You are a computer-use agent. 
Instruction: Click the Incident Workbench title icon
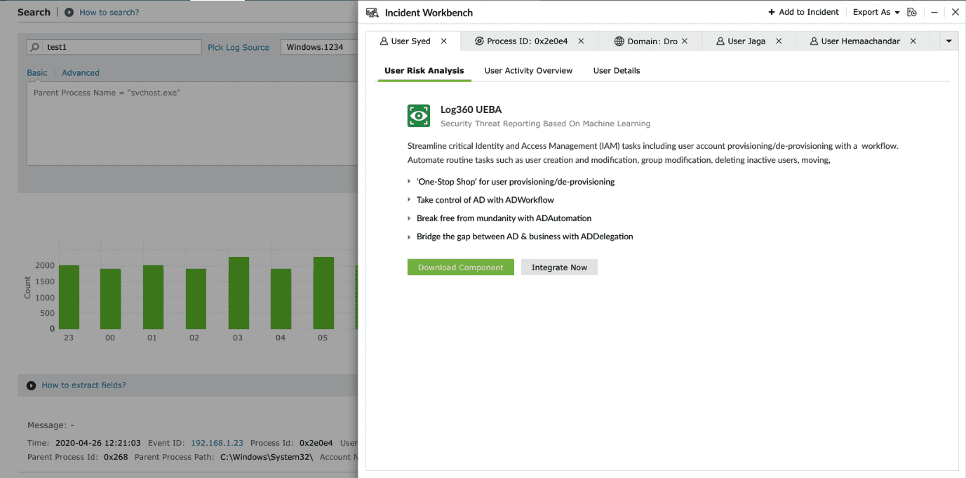coord(373,13)
